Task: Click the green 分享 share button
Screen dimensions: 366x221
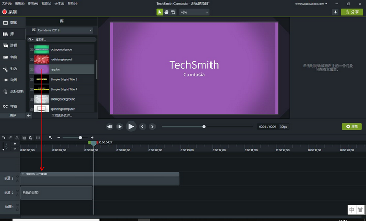Action: pyautogui.click(x=352, y=12)
